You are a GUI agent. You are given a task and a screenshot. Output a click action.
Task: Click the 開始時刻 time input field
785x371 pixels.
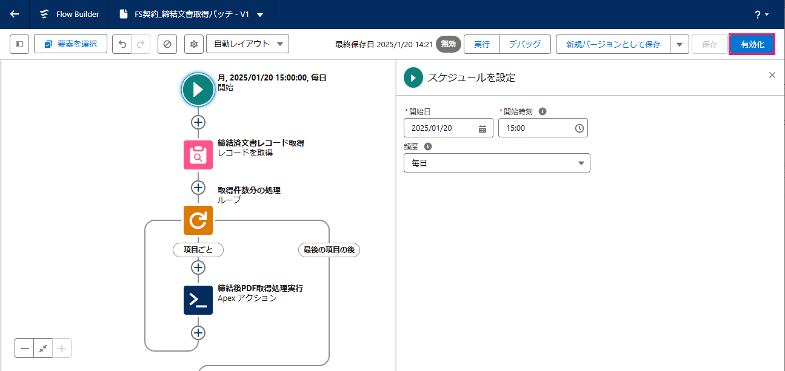point(543,128)
